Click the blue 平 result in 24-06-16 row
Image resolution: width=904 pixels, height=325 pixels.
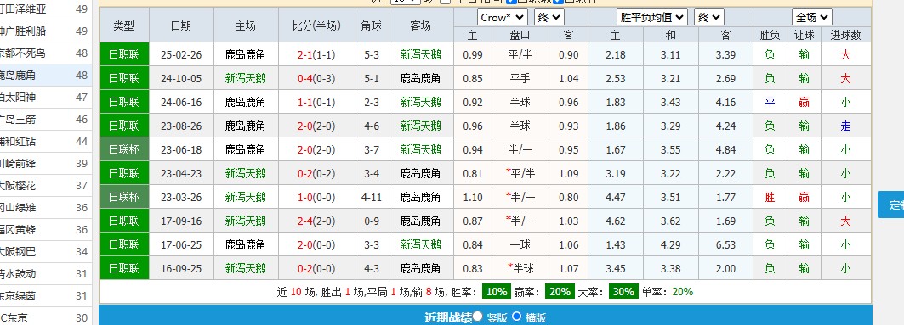tap(770, 103)
